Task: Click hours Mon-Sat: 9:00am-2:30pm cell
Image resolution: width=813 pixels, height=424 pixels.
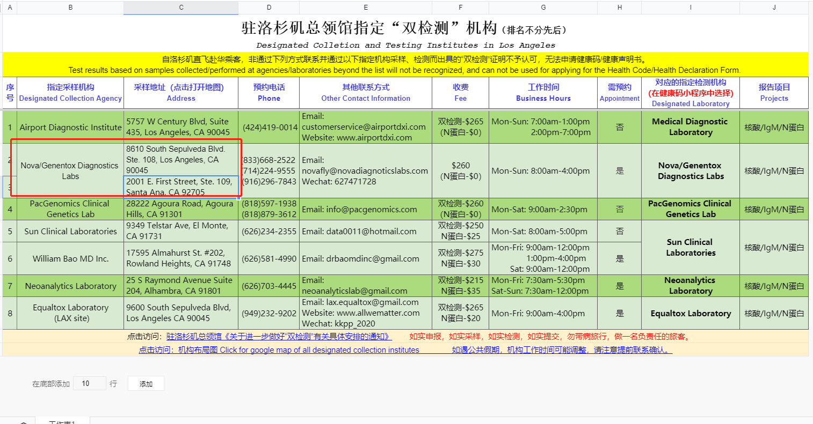Action: coord(543,209)
